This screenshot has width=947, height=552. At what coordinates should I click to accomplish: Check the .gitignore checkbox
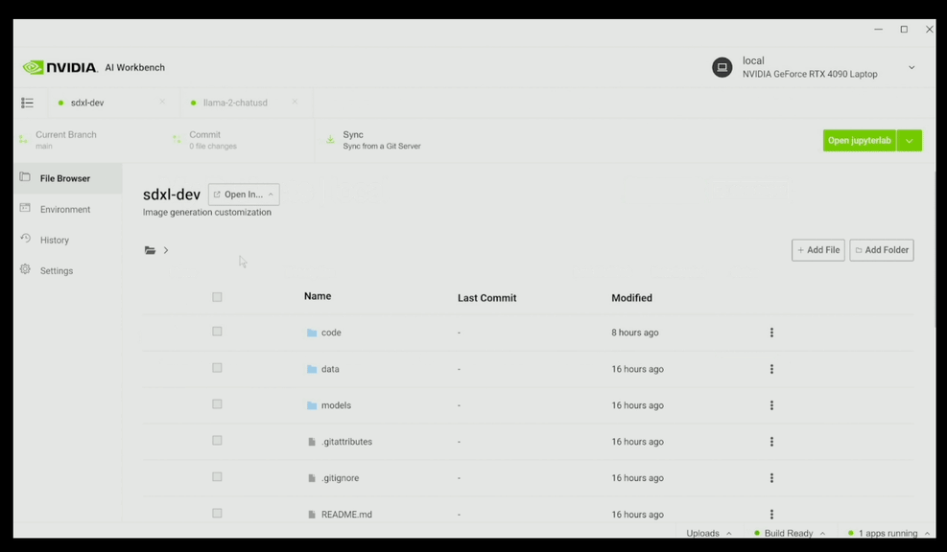217,476
